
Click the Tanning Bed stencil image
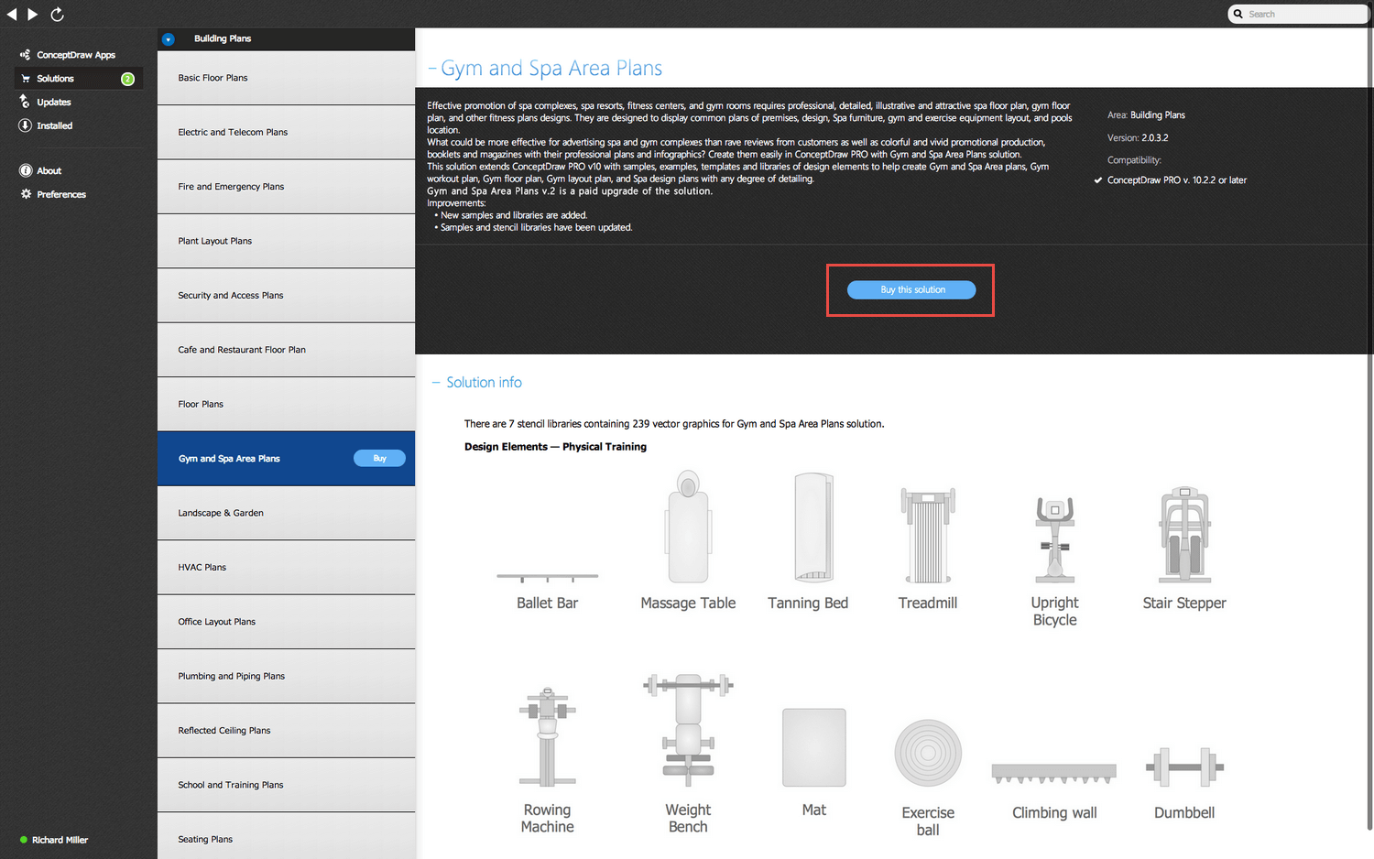click(813, 527)
